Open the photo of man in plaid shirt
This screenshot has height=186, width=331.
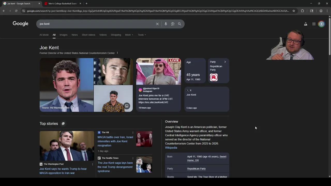(x=113, y=98)
